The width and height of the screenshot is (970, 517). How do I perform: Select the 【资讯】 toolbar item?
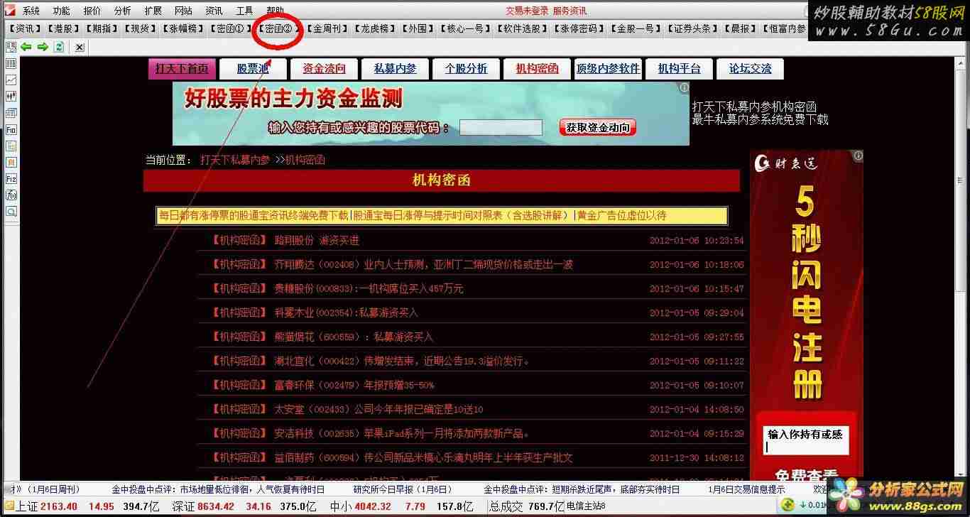tap(25, 28)
